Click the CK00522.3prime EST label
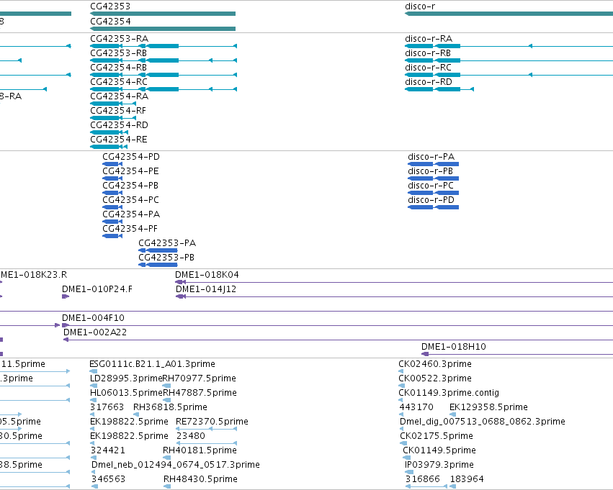 [x=435, y=378]
